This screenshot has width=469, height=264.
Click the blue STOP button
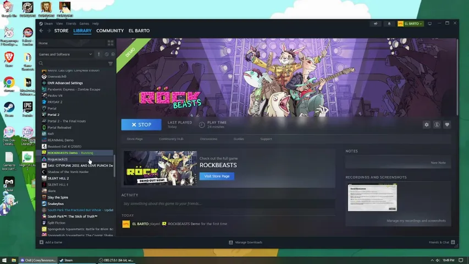[x=141, y=124]
